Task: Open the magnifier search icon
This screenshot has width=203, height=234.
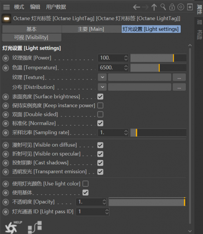Action: 163,7
